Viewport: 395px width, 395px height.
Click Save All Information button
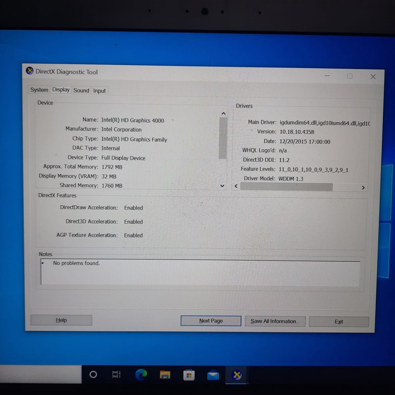[275, 321]
